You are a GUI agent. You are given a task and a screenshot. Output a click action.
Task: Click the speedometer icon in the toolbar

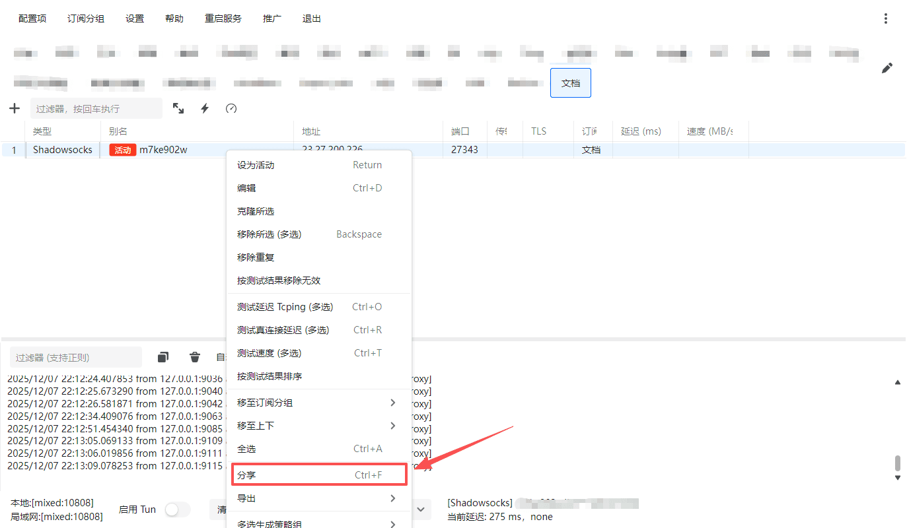coord(231,108)
